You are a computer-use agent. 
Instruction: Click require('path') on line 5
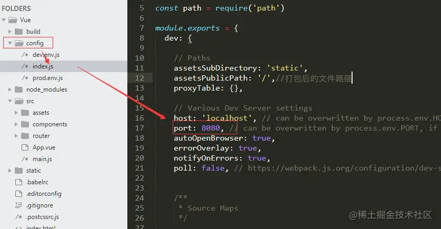[x=250, y=8]
